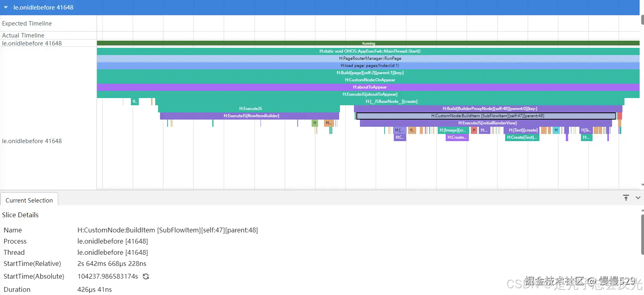Viewport: 644px width, 295px height.
Task: Select the MainThread::Start() slice
Action: pyautogui.click(x=368, y=51)
